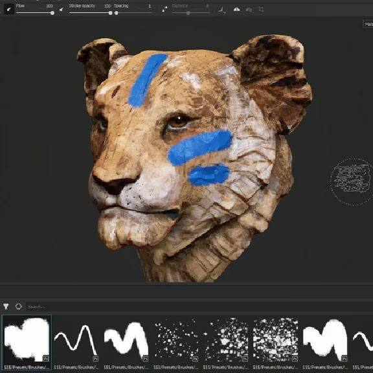The width and height of the screenshot is (373, 373).
Task: Click the last toolbar icon with crossed arrows
Action: click(x=261, y=10)
